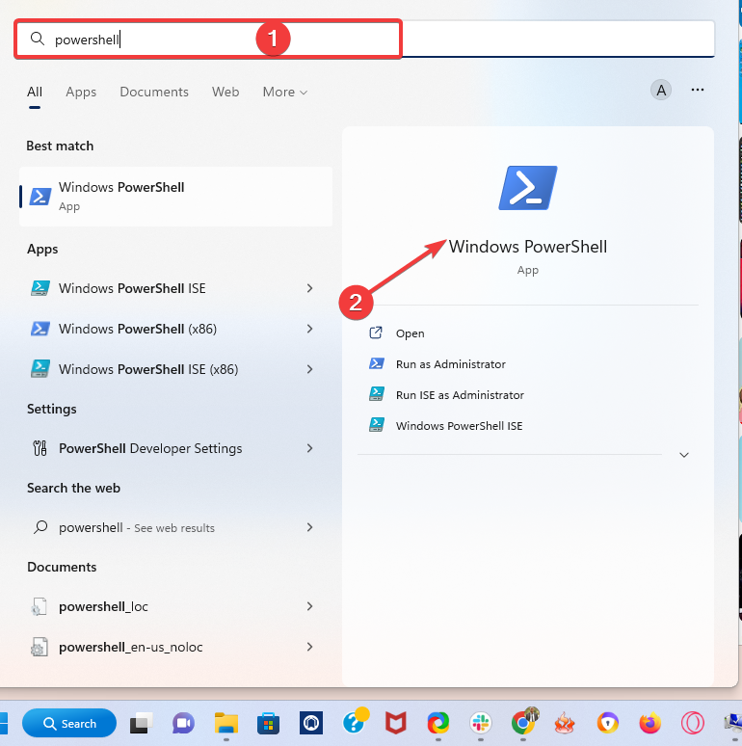Click the PowerShell icon beside the best match
Viewport: 742px width, 746px height.
[x=40, y=197]
